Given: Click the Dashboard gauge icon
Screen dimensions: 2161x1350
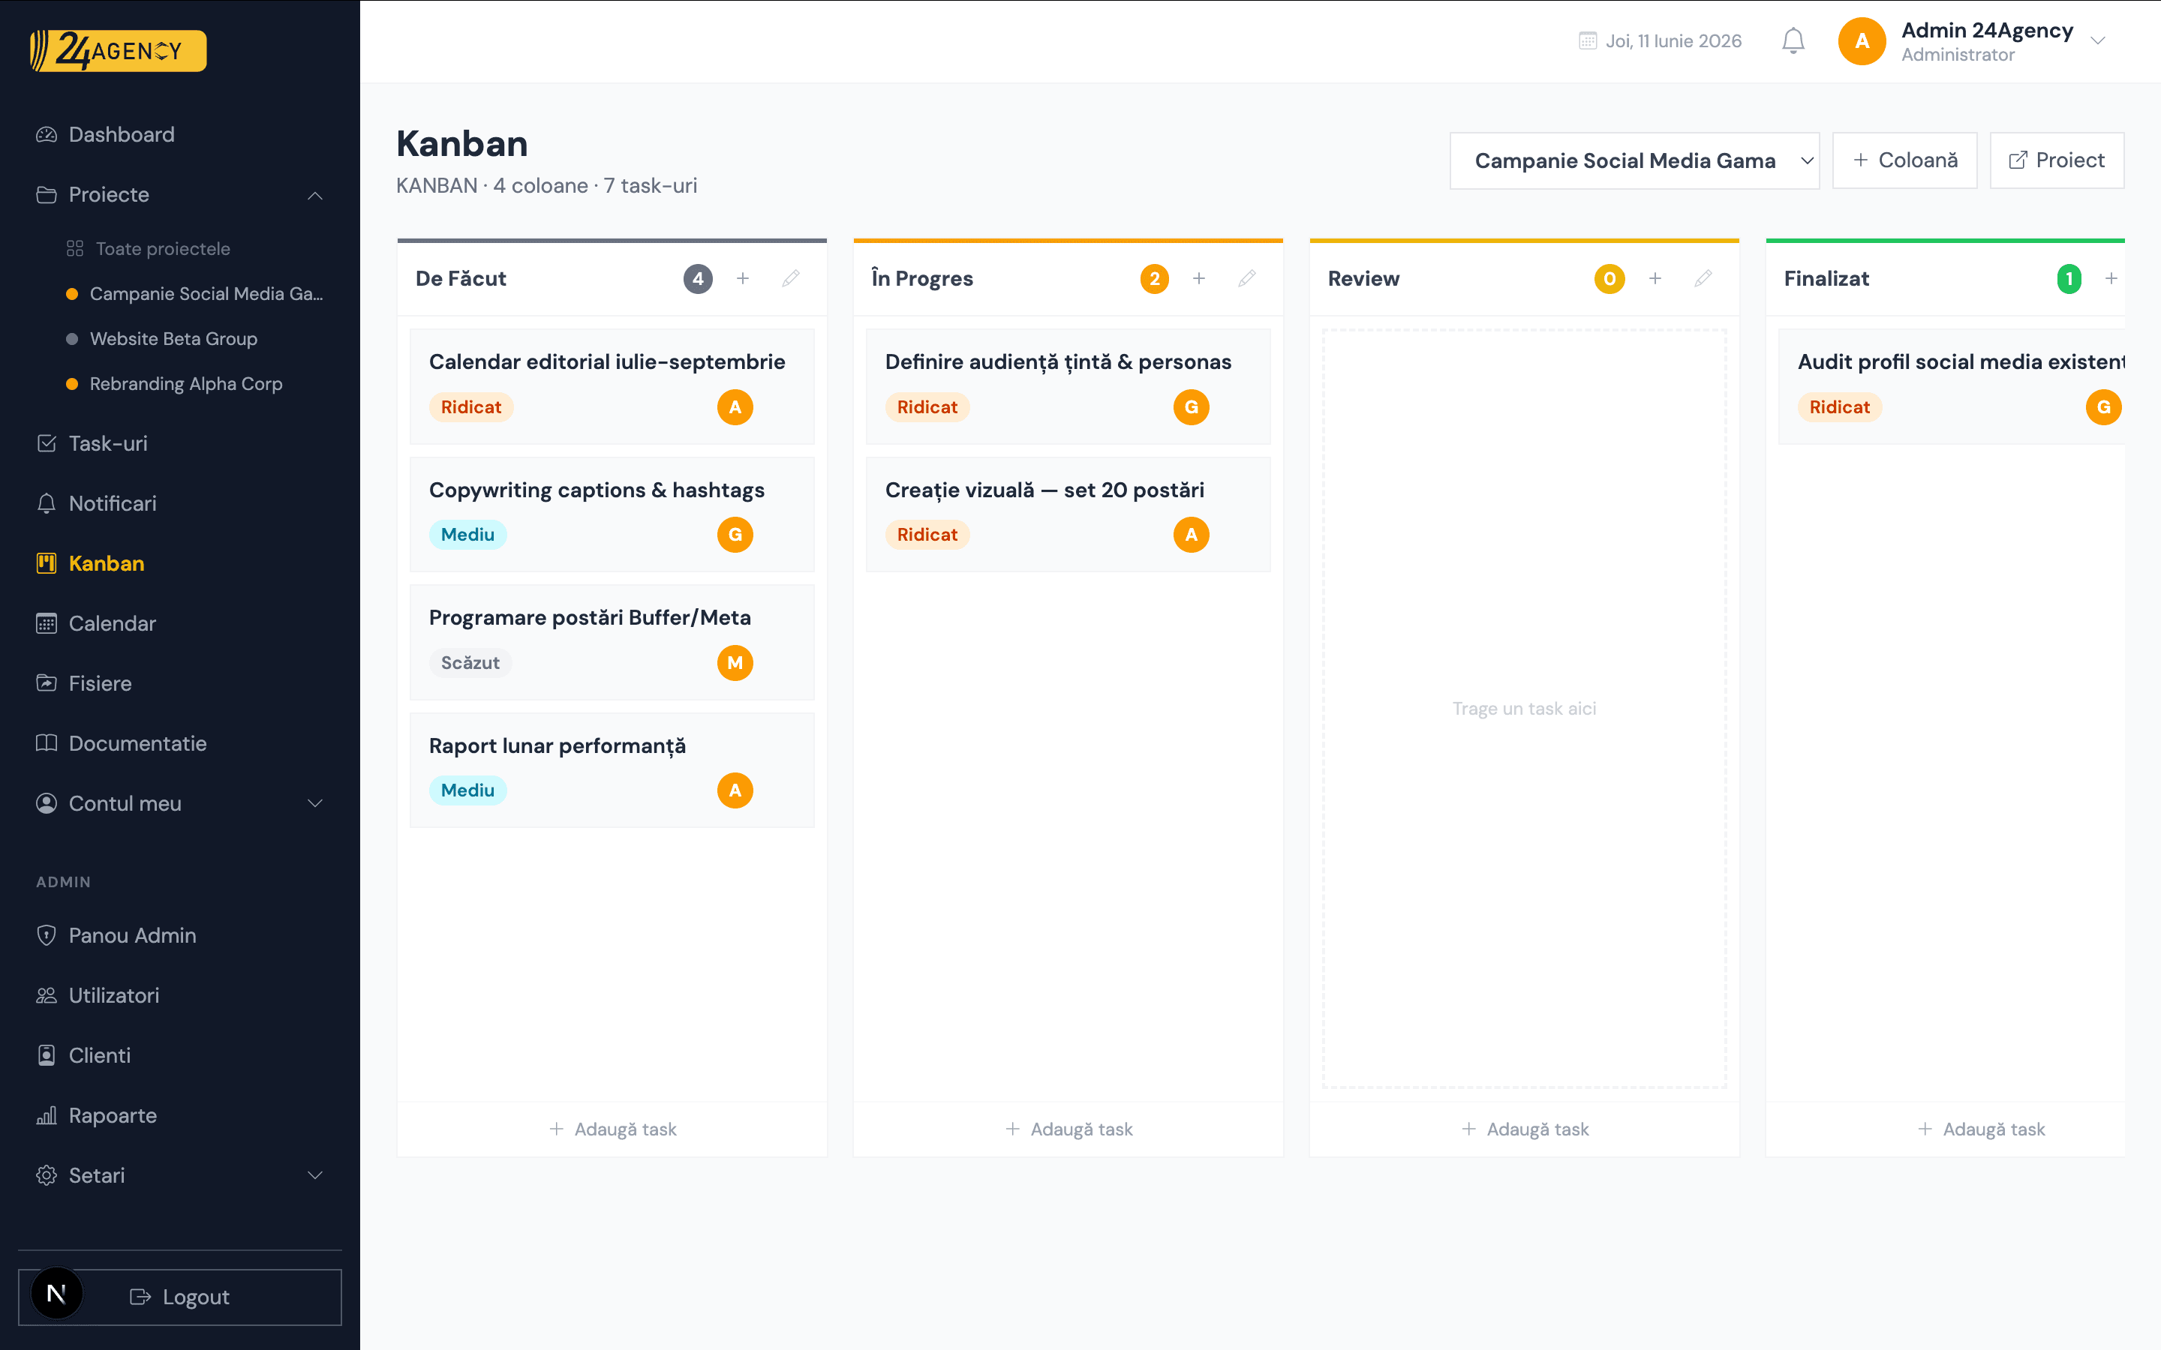Looking at the screenshot, I should click(x=47, y=135).
